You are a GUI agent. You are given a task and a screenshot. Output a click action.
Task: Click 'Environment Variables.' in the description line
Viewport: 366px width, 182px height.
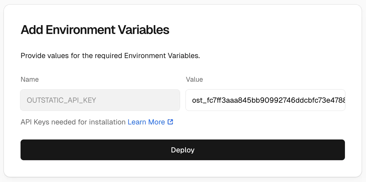[x=162, y=55]
